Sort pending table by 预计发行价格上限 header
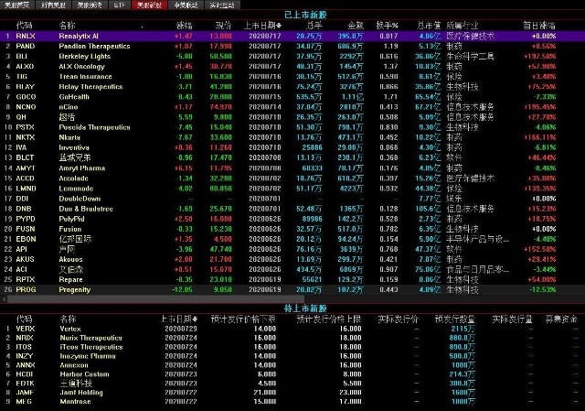The height and width of the screenshot is (411, 585). [x=329, y=319]
